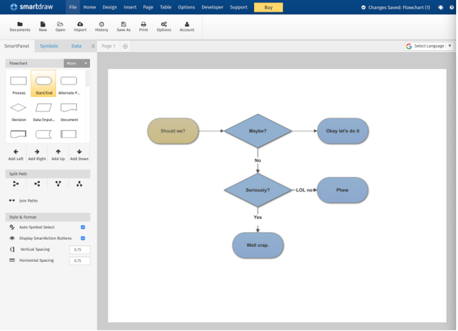
Task: Expand the More shapes dropdown
Action: 77,63
